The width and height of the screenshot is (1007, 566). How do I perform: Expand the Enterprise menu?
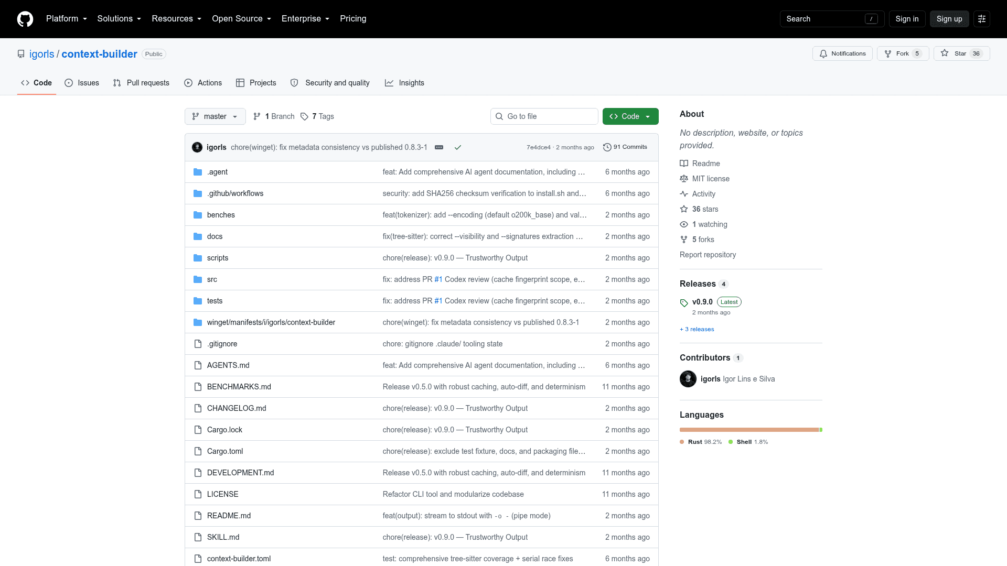click(306, 19)
